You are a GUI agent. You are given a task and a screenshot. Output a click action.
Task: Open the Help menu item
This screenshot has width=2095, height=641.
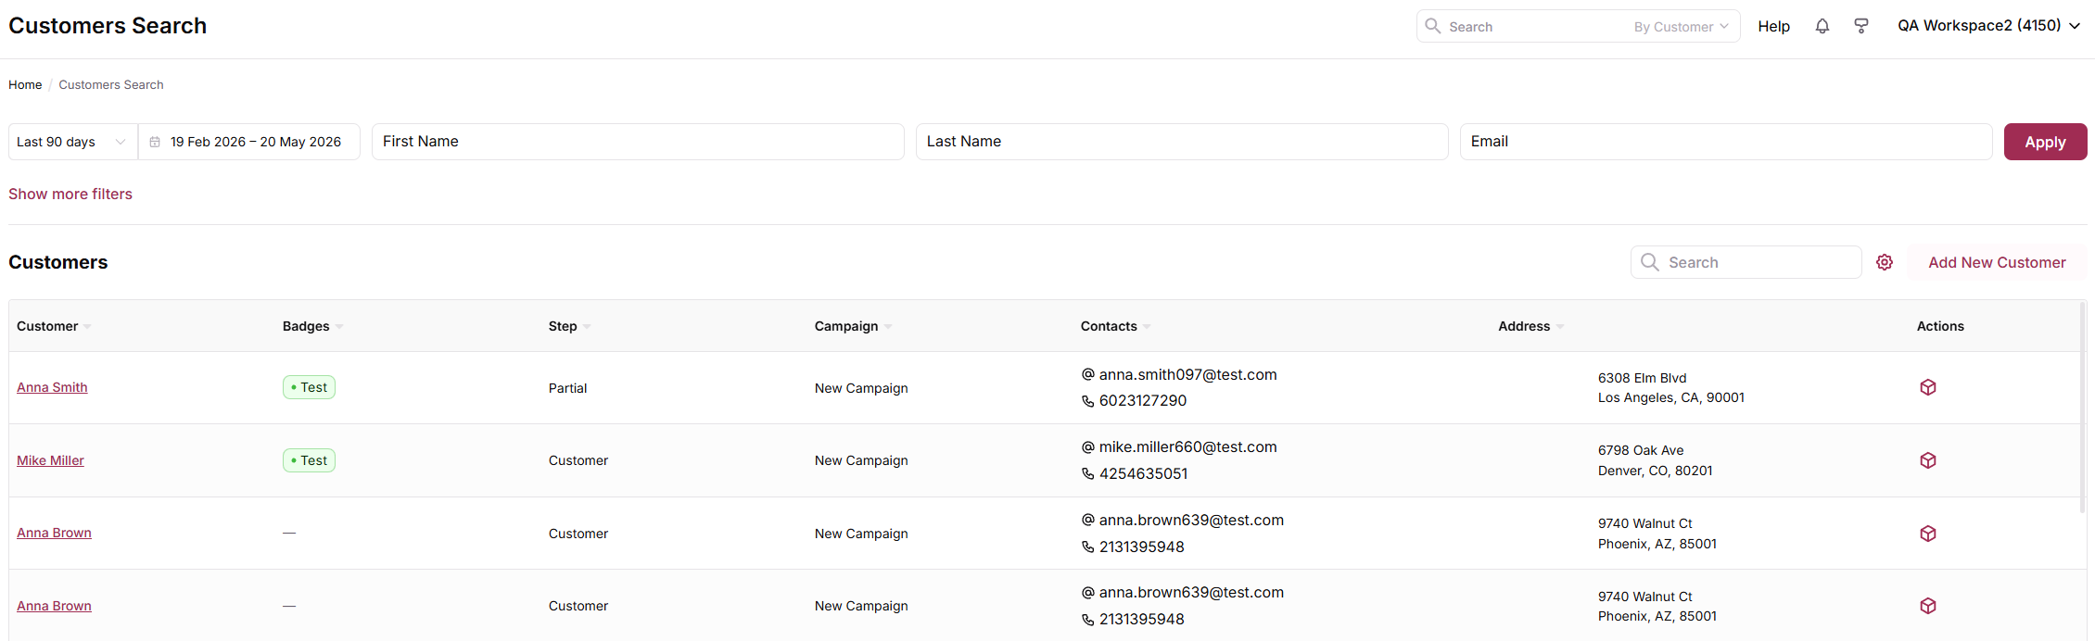pyautogui.click(x=1773, y=26)
